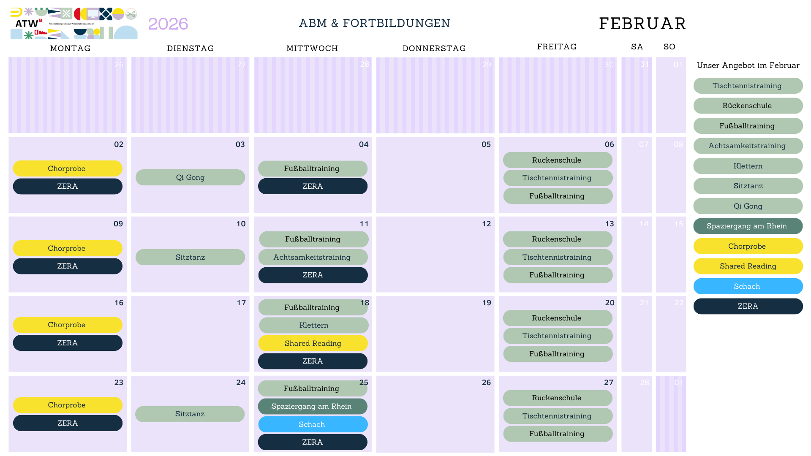Click the empty Thursday 12 day cell
811x456 pixels.
point(435,258)
